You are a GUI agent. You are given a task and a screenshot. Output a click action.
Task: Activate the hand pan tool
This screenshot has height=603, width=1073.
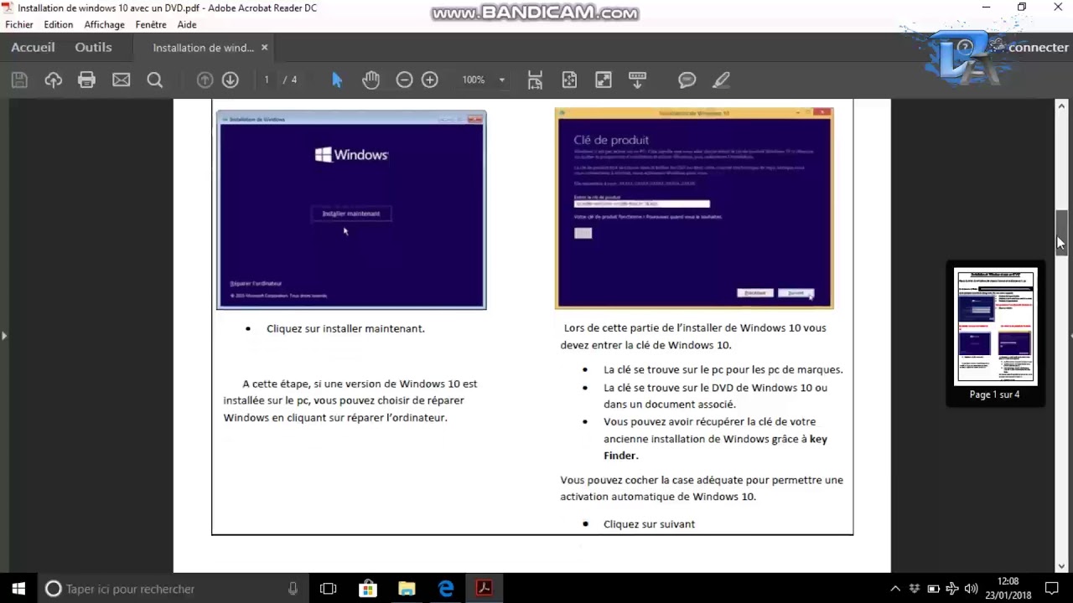click(x=371, y=80)
